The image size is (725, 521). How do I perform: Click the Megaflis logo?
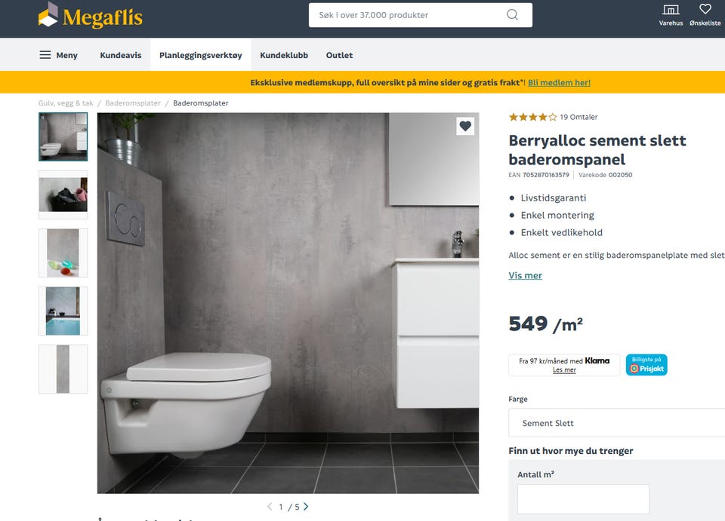(90, 16)
